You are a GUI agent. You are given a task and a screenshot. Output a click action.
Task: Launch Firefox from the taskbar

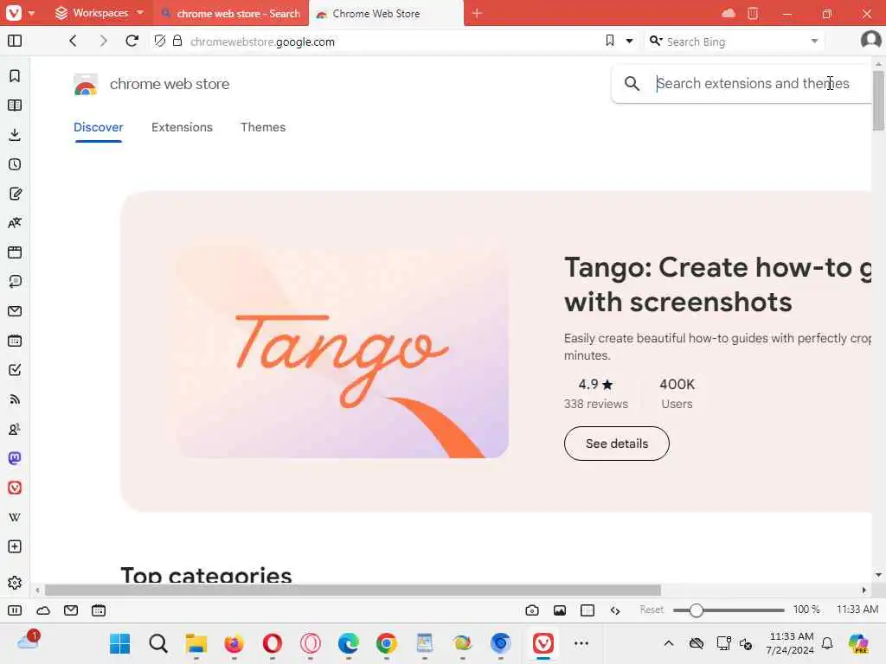[234, 643]
